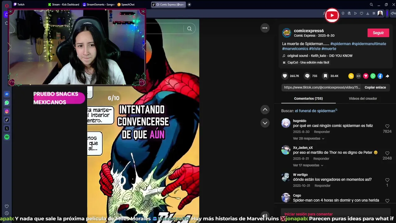Open a new browser tab
396x223 pixels.
189,4
